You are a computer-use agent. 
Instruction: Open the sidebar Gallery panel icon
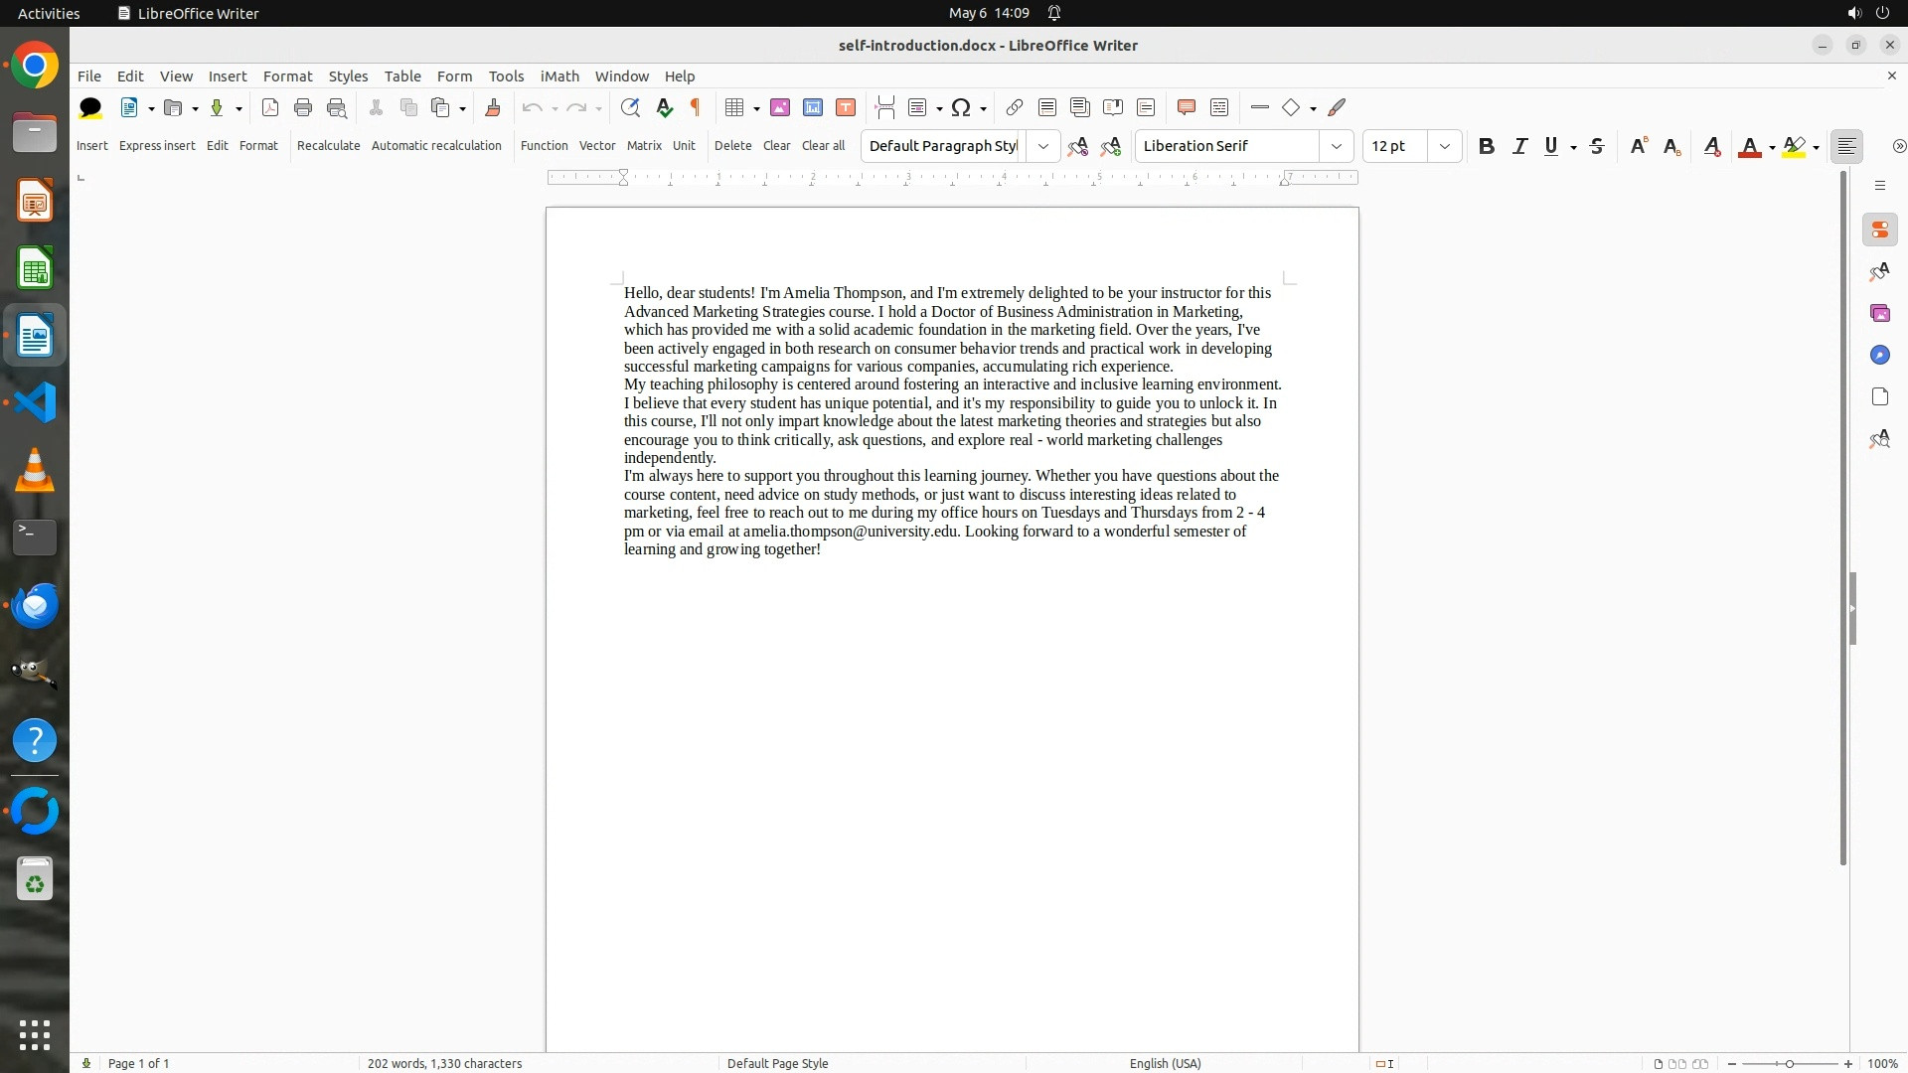[x=1879, y=314]
